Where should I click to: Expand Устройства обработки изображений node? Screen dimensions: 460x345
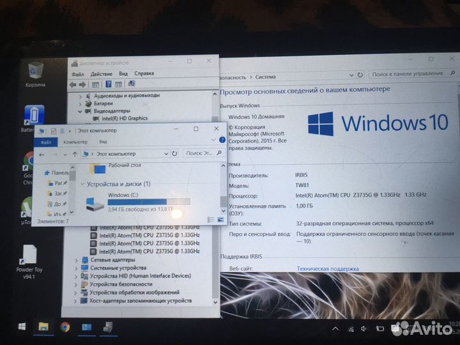[x=75, y=293]
